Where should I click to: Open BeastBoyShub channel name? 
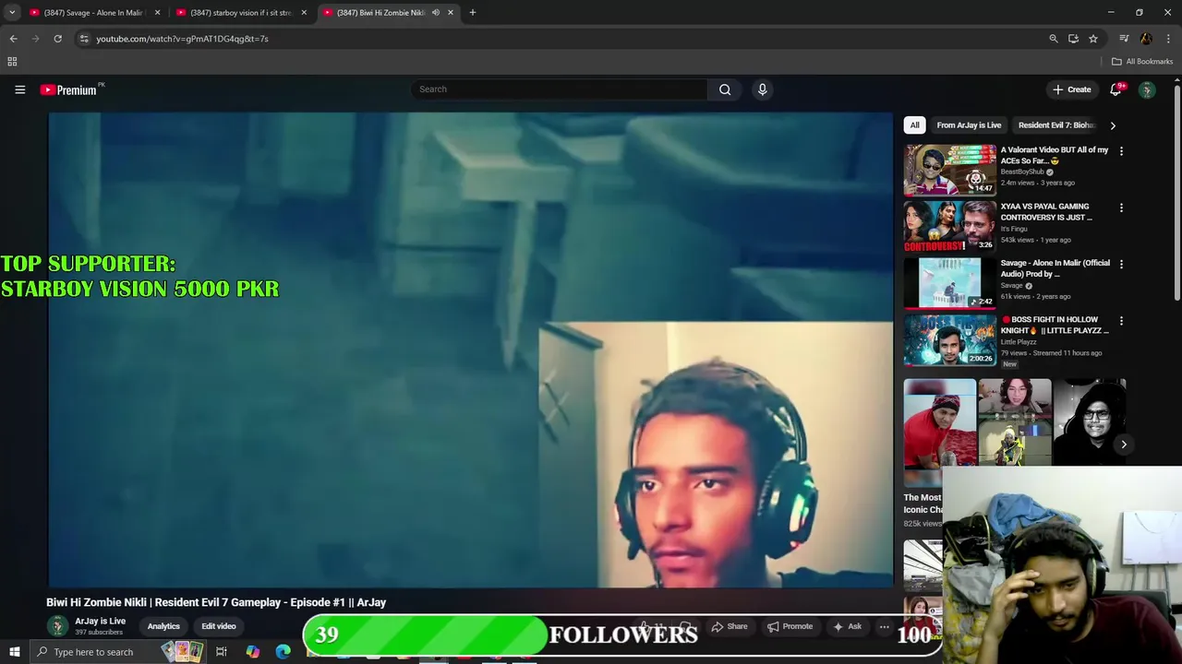tap(1022, 172)
